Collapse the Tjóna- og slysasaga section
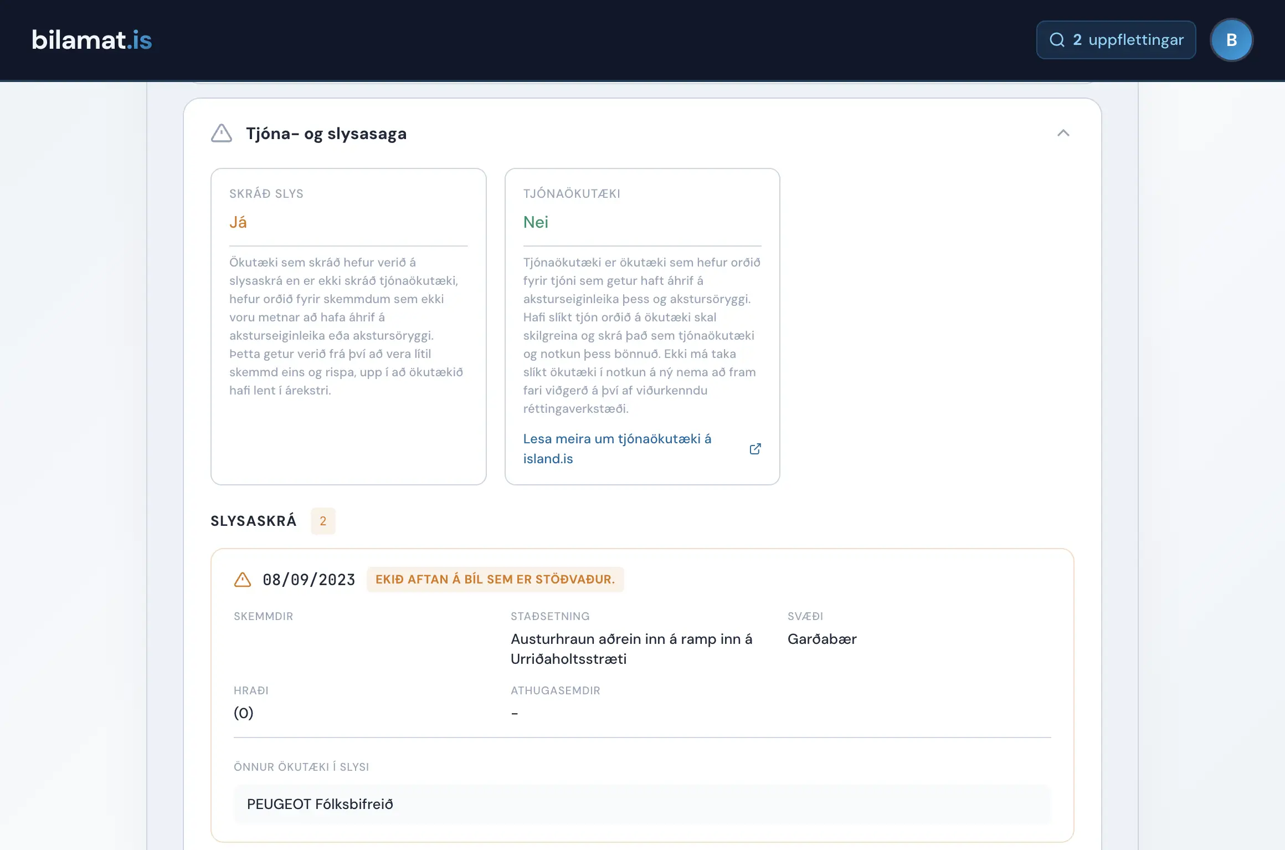 (1063, 133)
